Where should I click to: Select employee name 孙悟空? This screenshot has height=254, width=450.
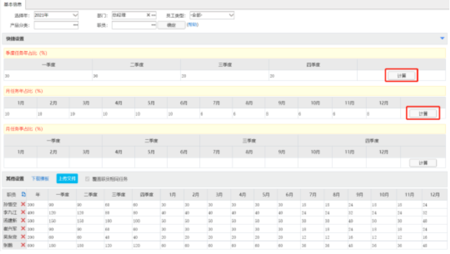11,204
